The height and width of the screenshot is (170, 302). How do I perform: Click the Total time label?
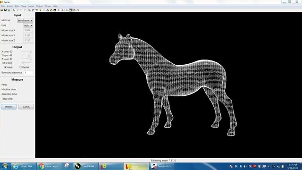click(7, 99)
